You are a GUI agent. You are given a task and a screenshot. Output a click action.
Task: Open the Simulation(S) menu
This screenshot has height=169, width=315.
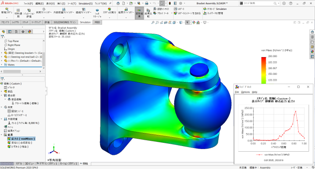[x=86, y=4]
